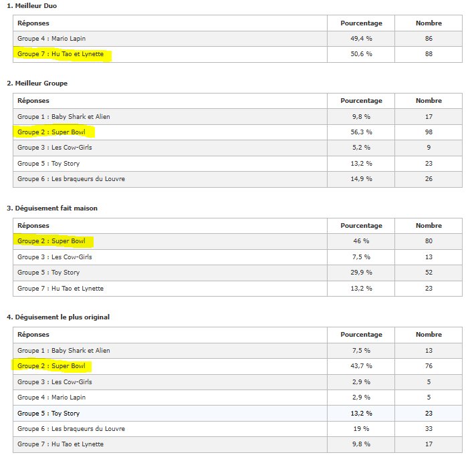474x461 pixels.
Task: Click the '2. Meilleur Groupe' section heading
Action: (37, 84)
